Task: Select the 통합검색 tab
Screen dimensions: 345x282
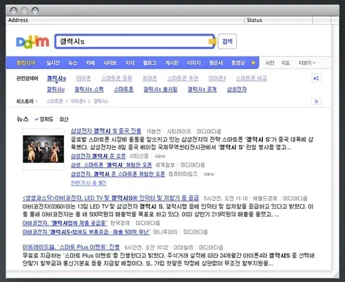Action: point(26,63)
